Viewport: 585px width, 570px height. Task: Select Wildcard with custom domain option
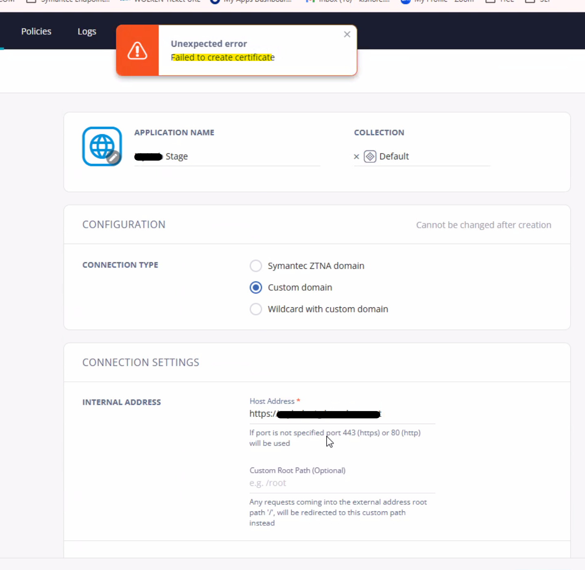(256, 309)
